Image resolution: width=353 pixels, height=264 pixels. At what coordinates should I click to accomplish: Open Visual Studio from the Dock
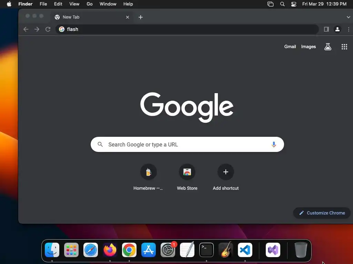pyautogui.click(x=273, y=250)
